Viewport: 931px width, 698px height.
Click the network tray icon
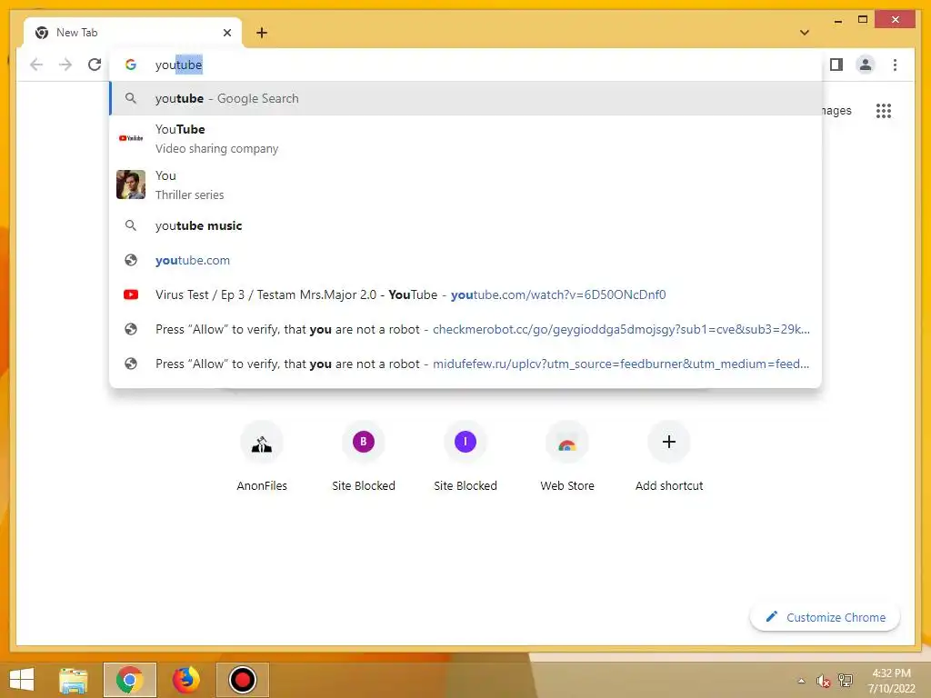click(846, 681)
